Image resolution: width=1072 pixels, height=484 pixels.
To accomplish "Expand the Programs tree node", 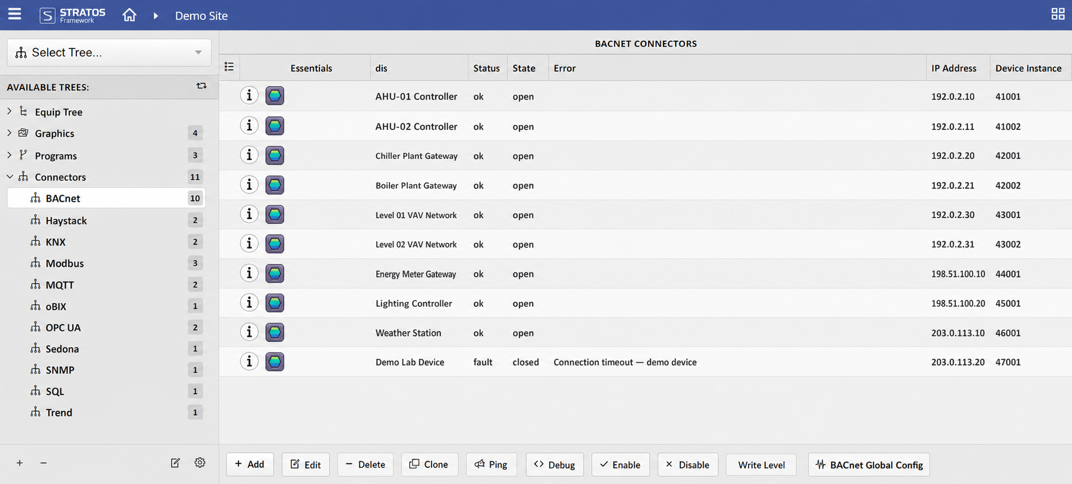I will 9,155.
